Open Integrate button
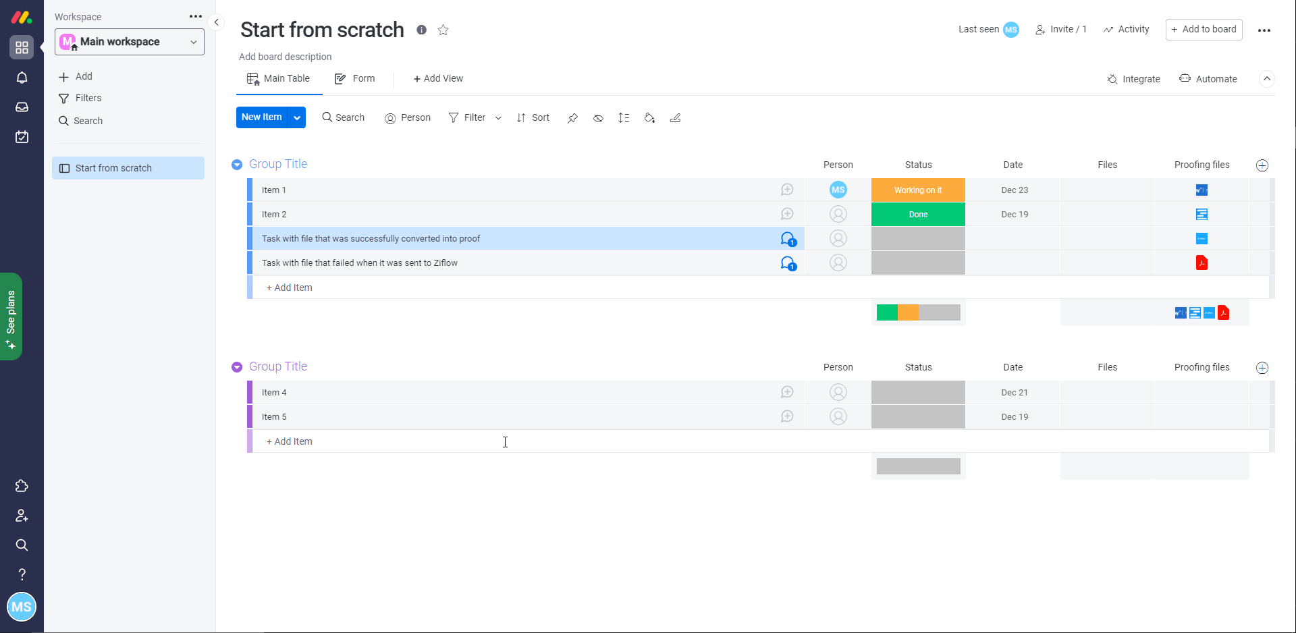This screenshot has height=633, width=1296. coord(1133,79)
